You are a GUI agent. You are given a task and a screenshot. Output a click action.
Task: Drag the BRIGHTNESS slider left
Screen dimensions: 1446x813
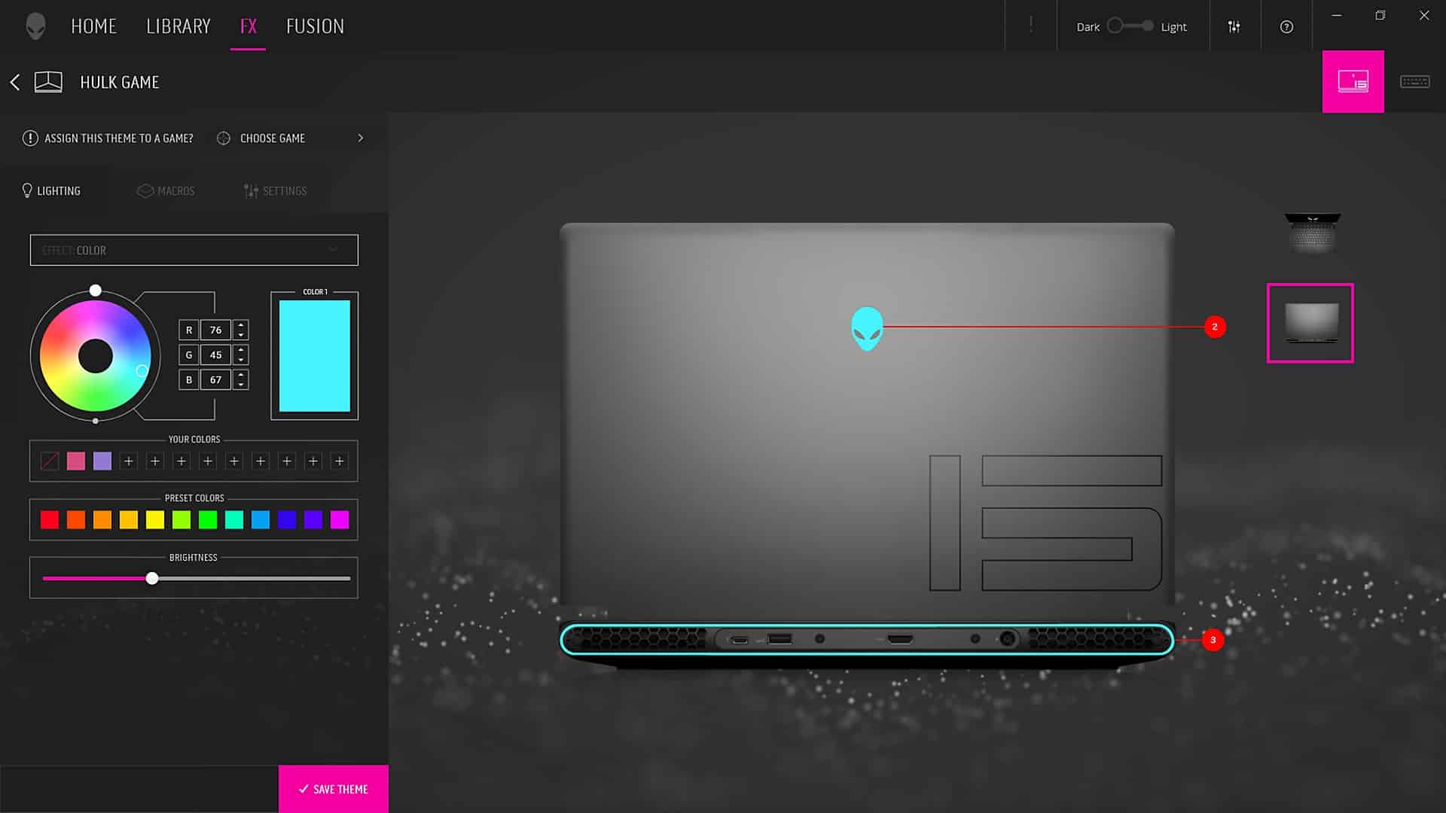[152, 577]
